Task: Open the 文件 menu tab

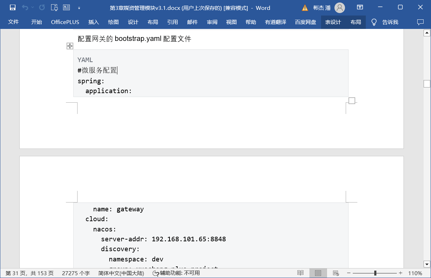Action: tap(13, 22)
